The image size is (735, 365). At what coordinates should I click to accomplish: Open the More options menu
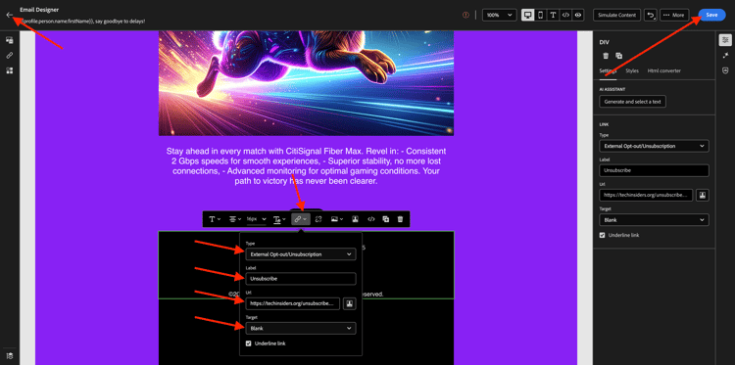click(674, 15)
